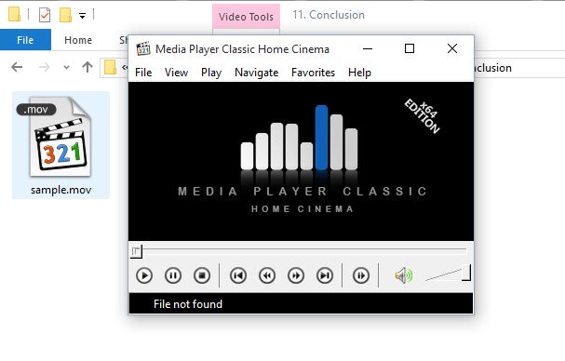The height and width of the screenshot is (361, 565).
Task: Click the Media Player Classic title bar icon
Action: pyautogui.click(x=143, y=48)
